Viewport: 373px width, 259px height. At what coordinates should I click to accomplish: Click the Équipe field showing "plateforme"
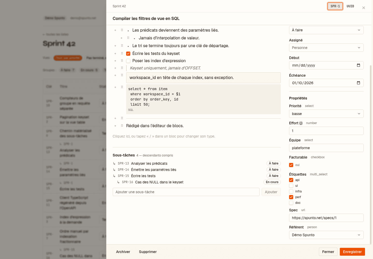[326, 148]
